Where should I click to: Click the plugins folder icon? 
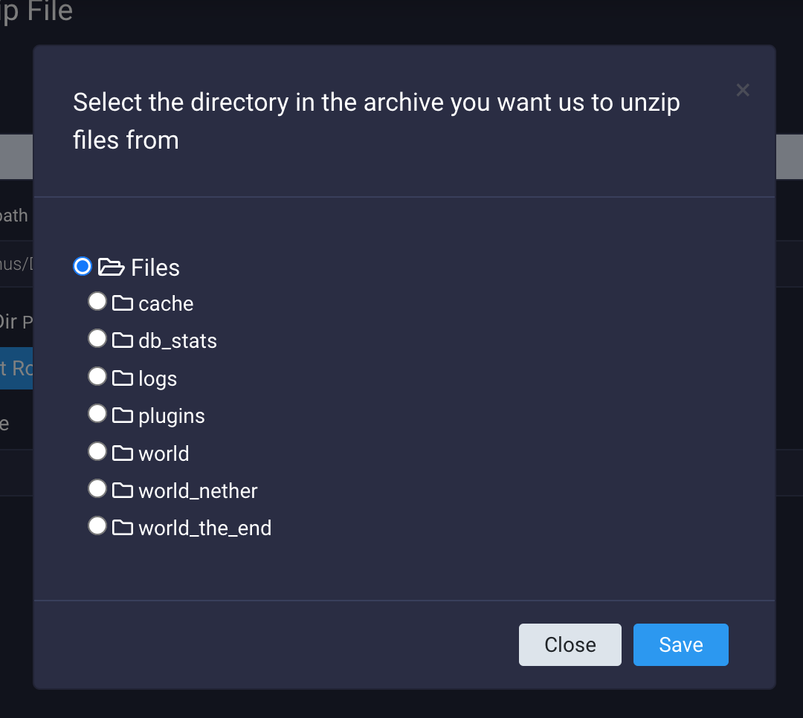(x=123, y=415)
